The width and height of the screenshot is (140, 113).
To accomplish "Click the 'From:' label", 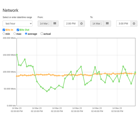I will [40, 17].
